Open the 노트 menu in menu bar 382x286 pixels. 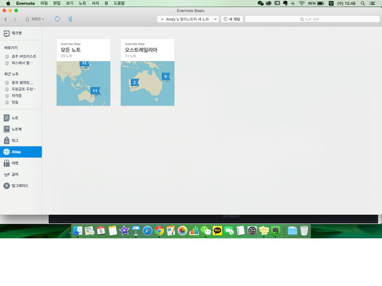click(83, 3)
